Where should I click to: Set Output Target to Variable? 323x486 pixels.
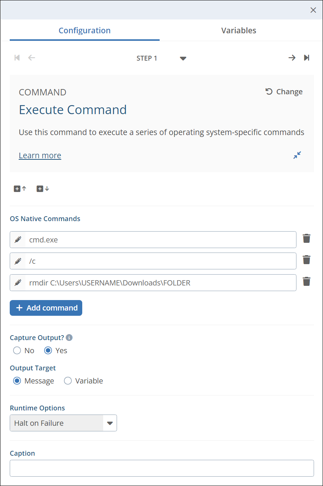coord(68,381)
